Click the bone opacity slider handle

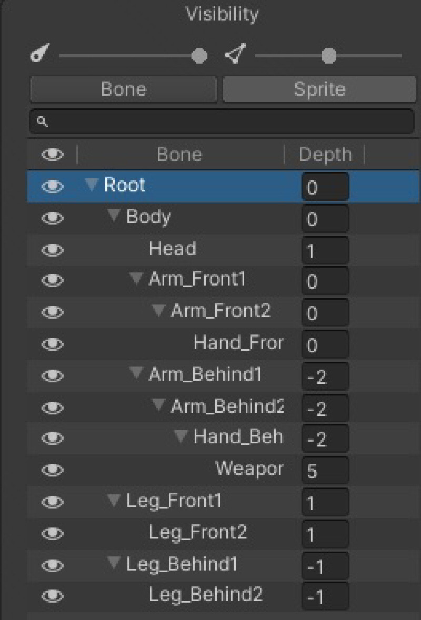[199, 55]
